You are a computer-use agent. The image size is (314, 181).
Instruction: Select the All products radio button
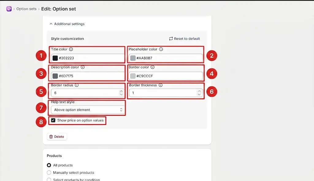click(x=49, y=165)
